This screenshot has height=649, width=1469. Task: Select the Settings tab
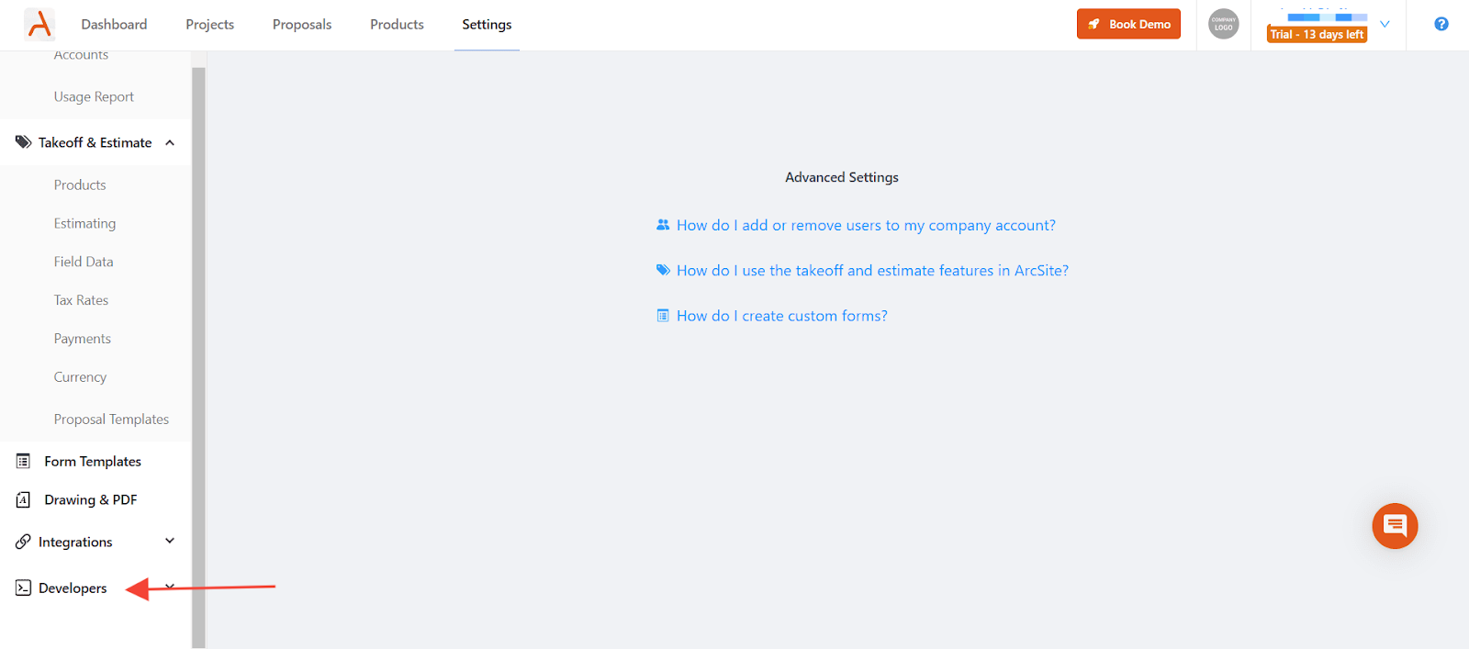point(487,25)
